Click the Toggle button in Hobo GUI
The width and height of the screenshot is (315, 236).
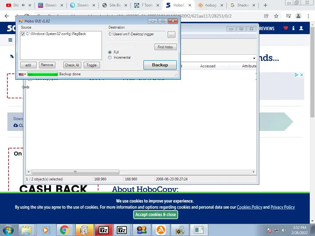click(x=92, y=65)
